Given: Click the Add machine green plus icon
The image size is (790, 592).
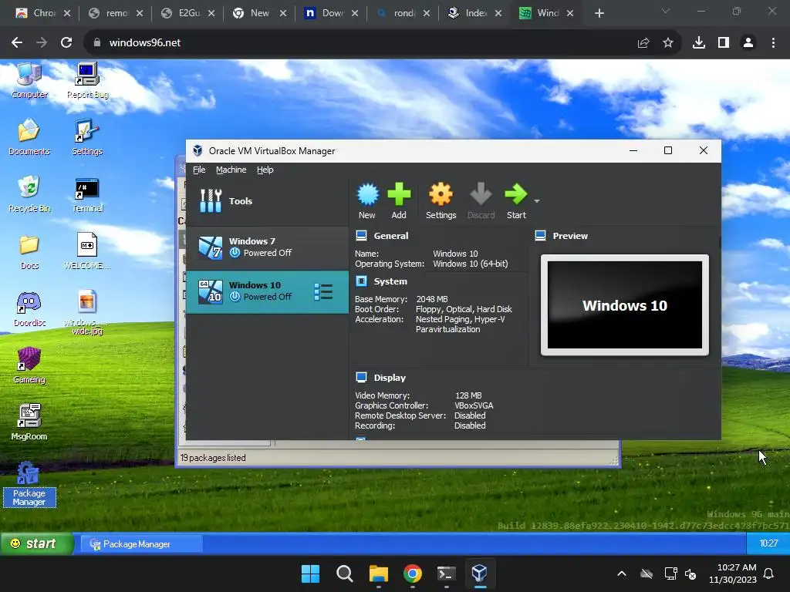Looking at the screenshot, I should 399,200.
